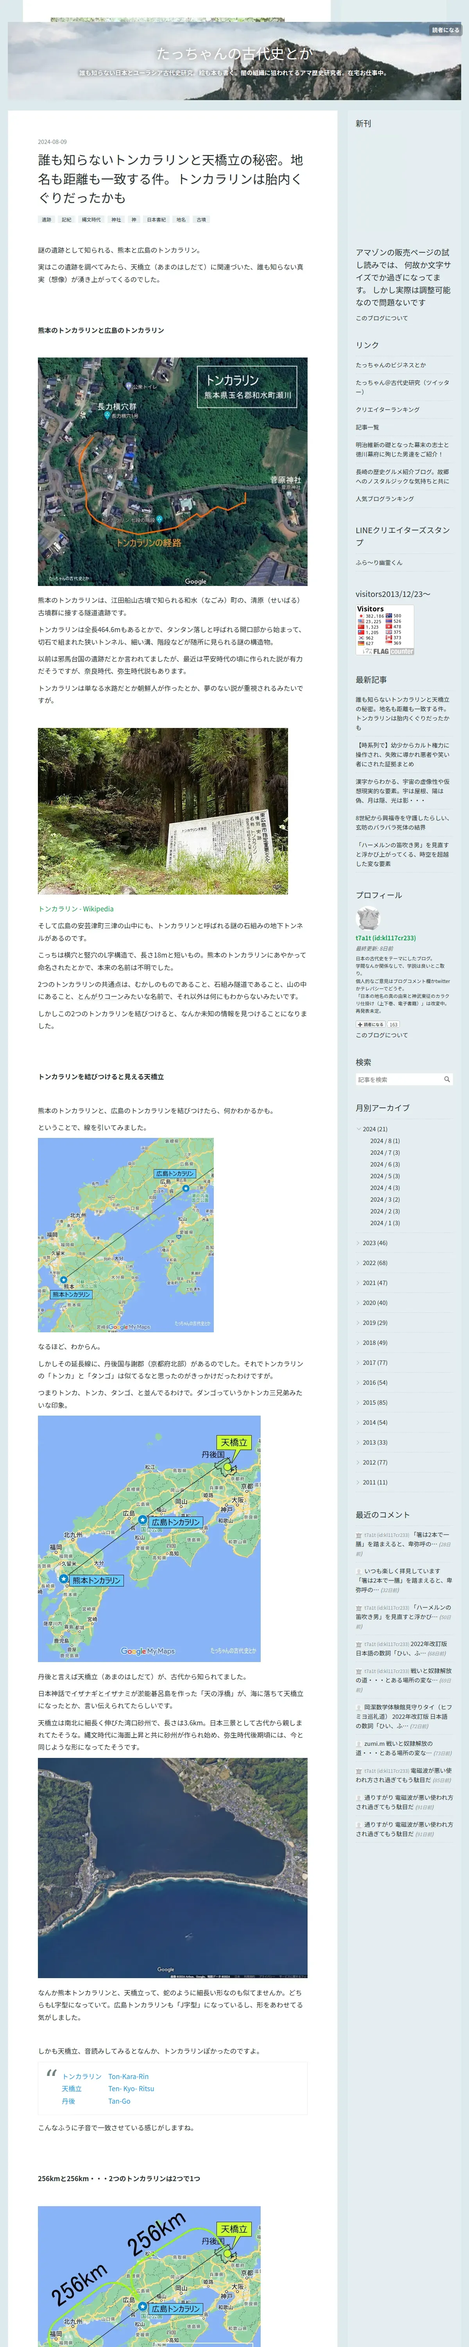The width and height of the screenshot is (469, 2347).
Task: Open recent post 8世紀から興福寺を守護したらしい
Action: [402, 823]
